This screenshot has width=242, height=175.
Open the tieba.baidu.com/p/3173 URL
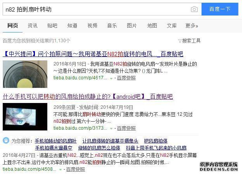(x=80, y=128)
